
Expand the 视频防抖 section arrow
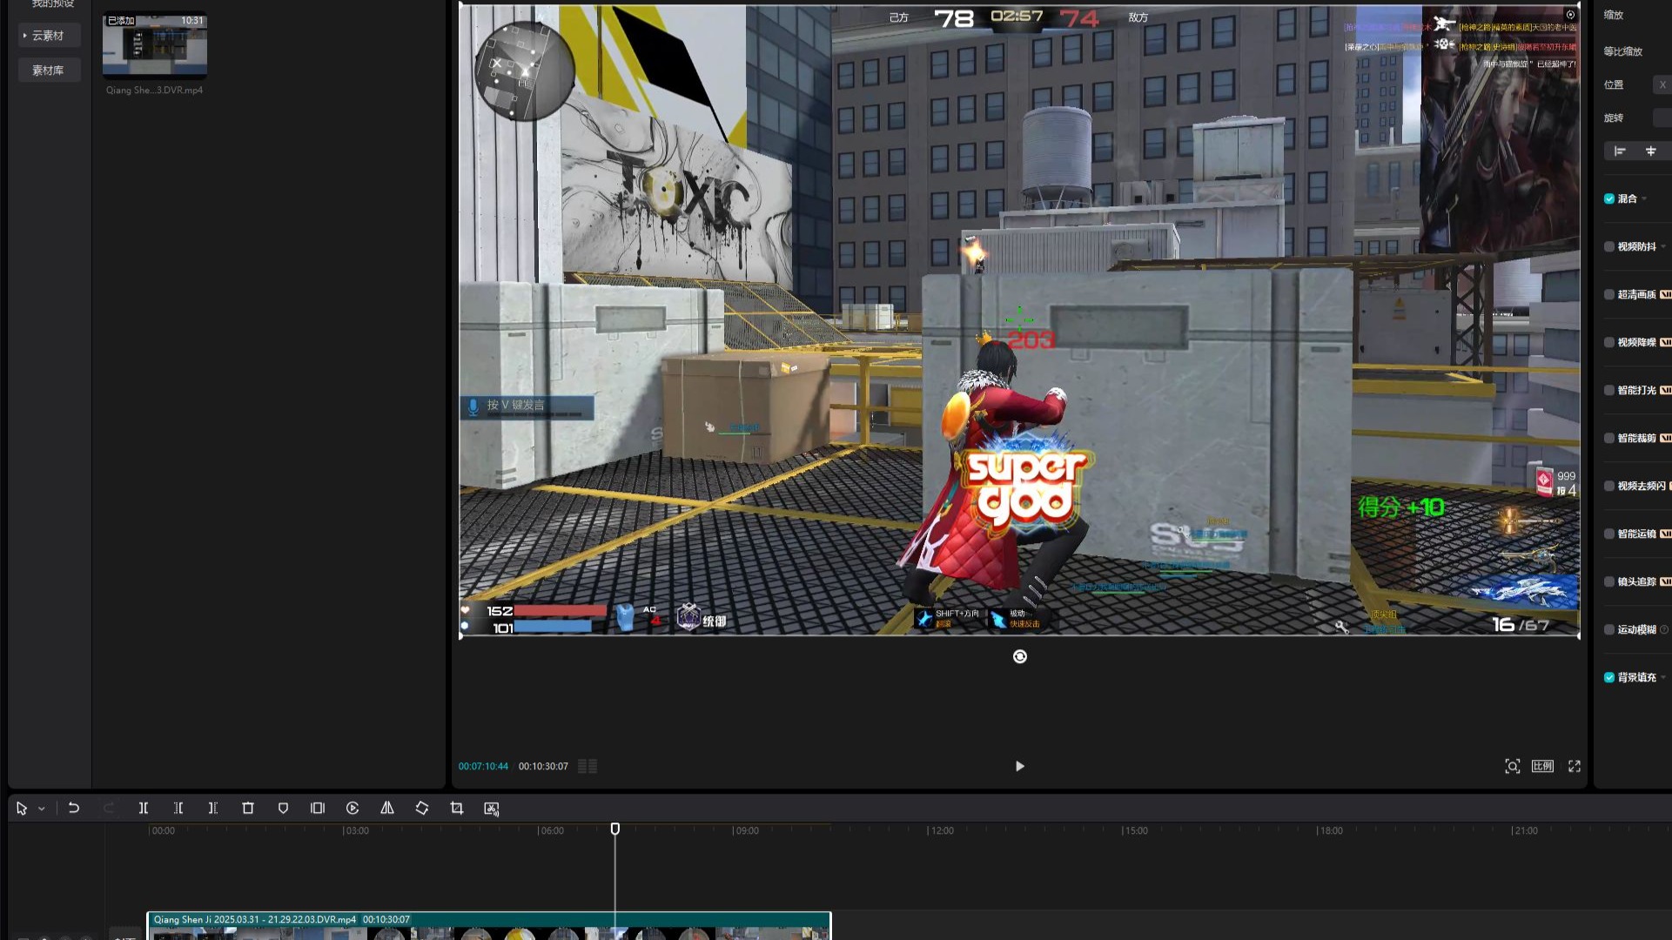1663,247
